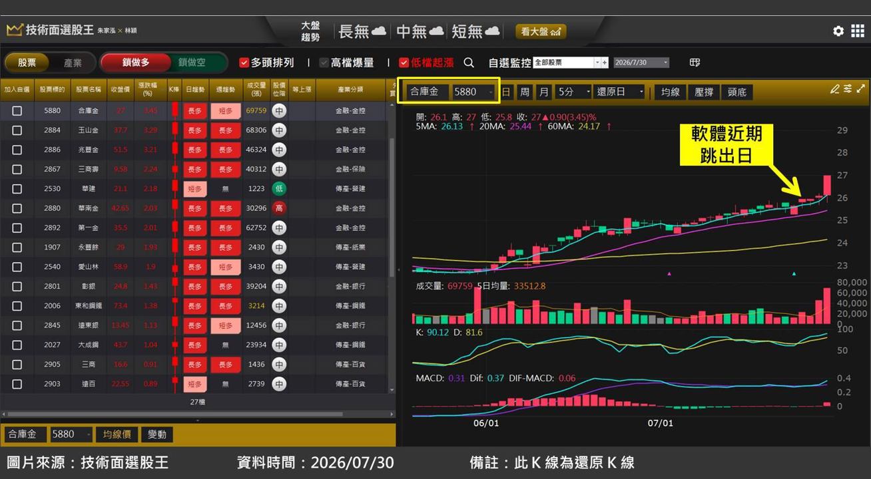This screenshot has height=479, width=871.
Task: Collapse the list panel via left chart-edge arrow
Action: click(399, 269)
